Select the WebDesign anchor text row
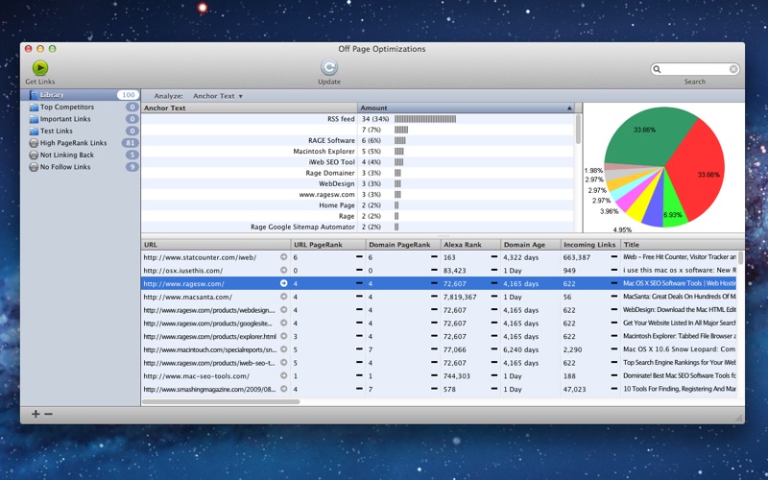The image size is (768, 480). [357, 183]
